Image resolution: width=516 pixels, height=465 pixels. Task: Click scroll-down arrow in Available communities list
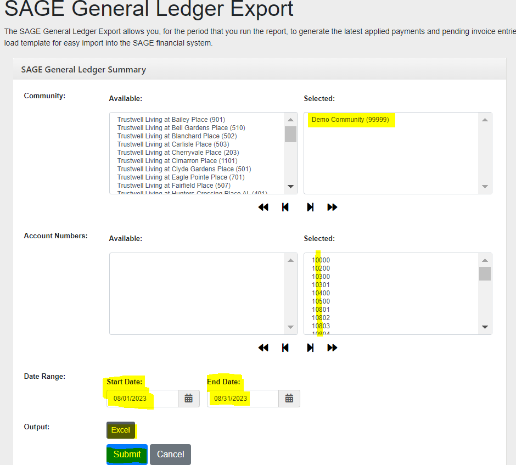click(290, 186)
